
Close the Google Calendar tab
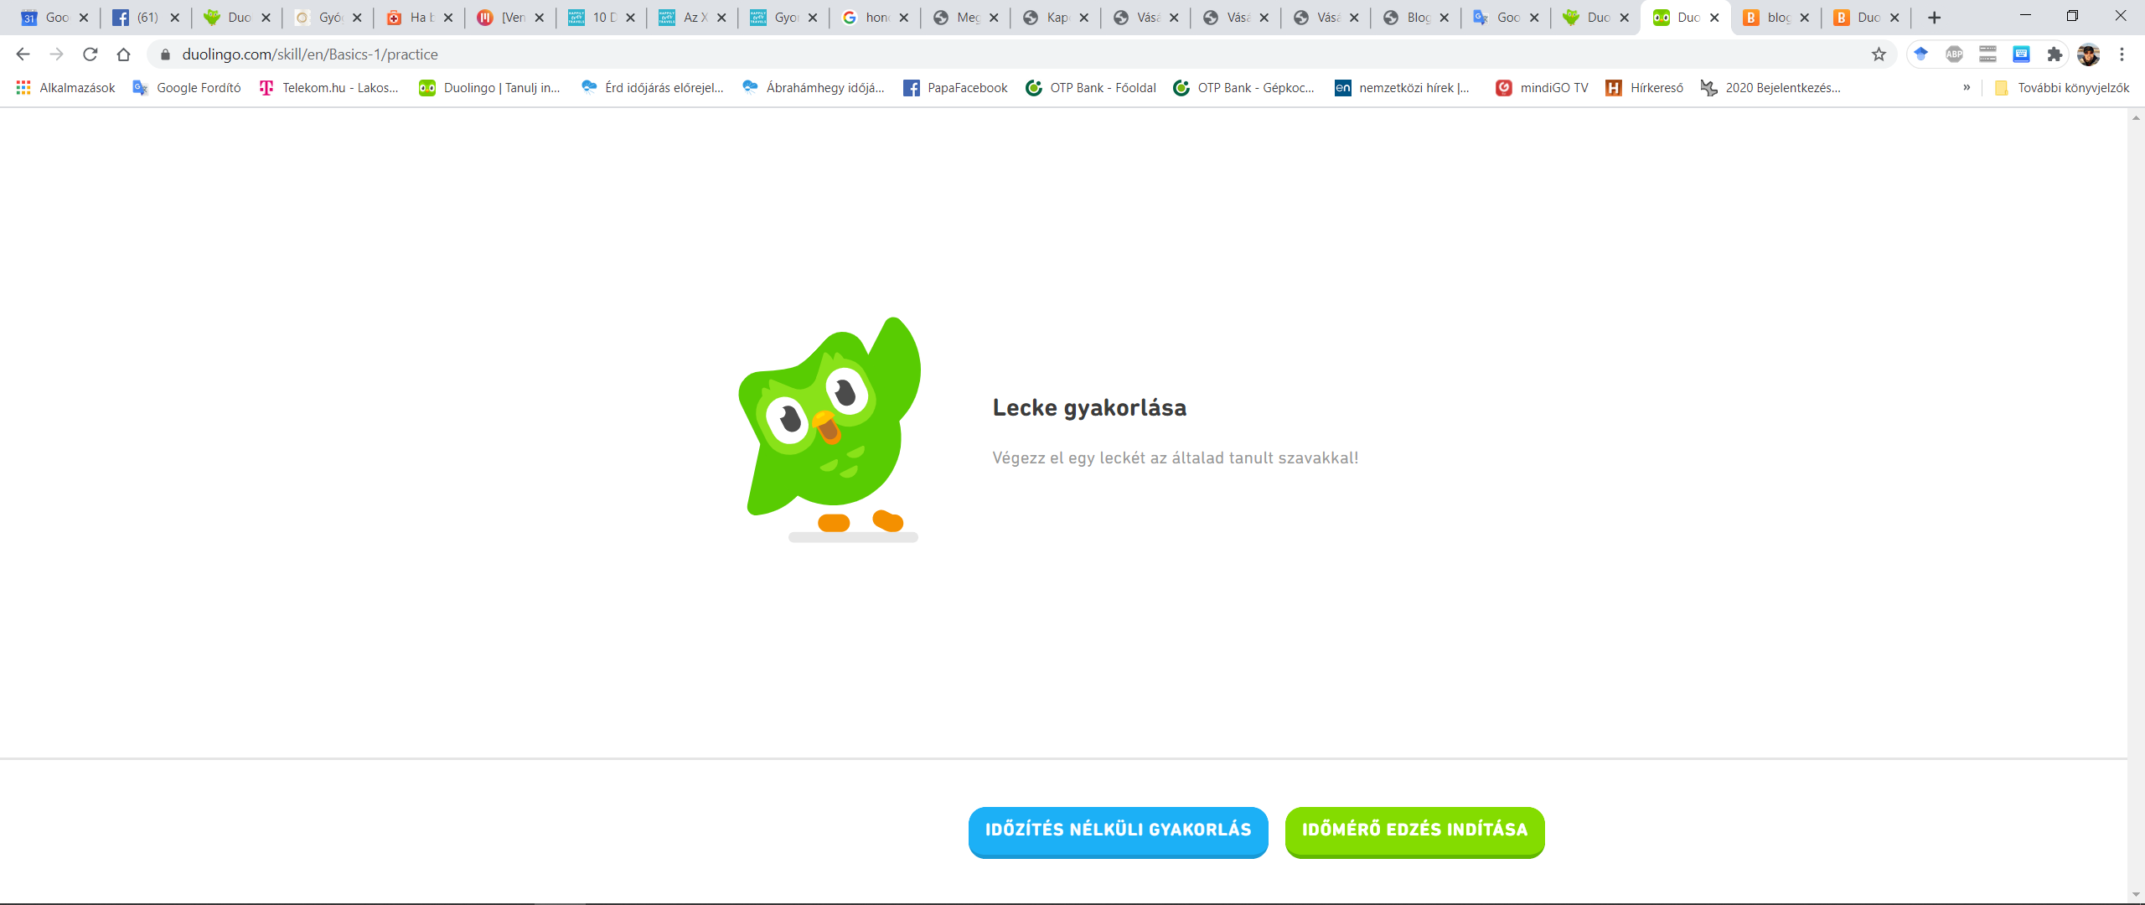pyautogui.click(x=83, y=18)
